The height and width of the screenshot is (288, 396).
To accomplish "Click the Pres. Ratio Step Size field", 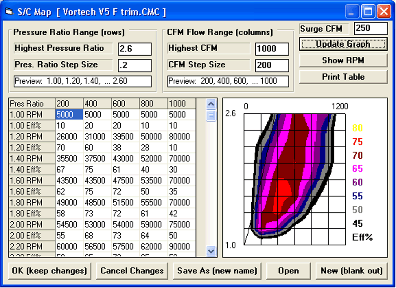I will [x=135, y=65].
